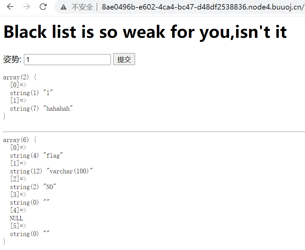Click the red closing brace of array(2)
This screenshot has width=305, height=250.
tap(4, 116)
